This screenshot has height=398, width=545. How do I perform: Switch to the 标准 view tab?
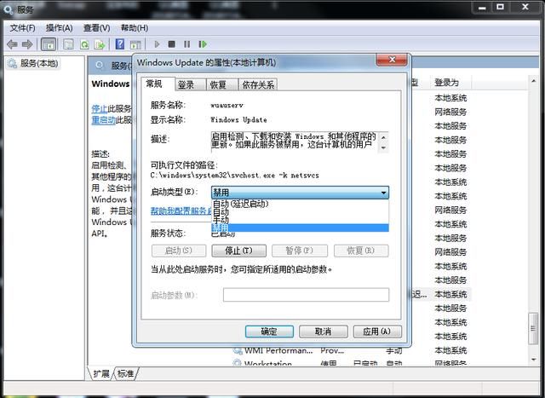125,373
